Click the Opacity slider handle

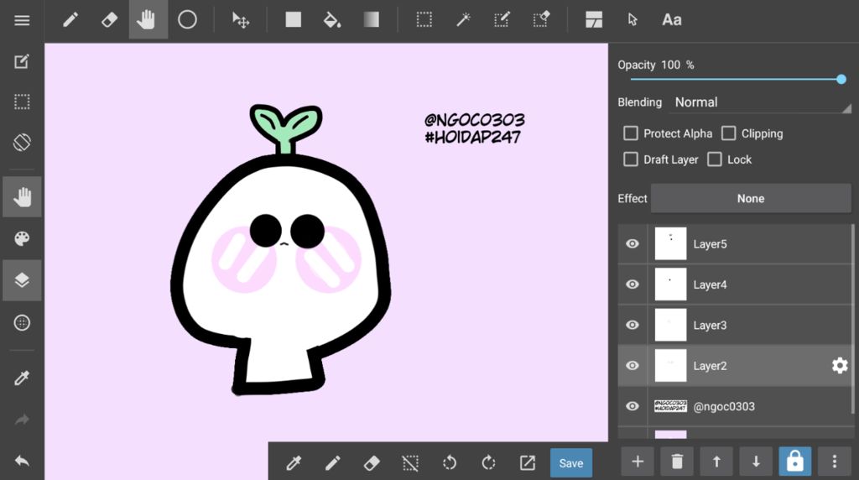(841, 80)
